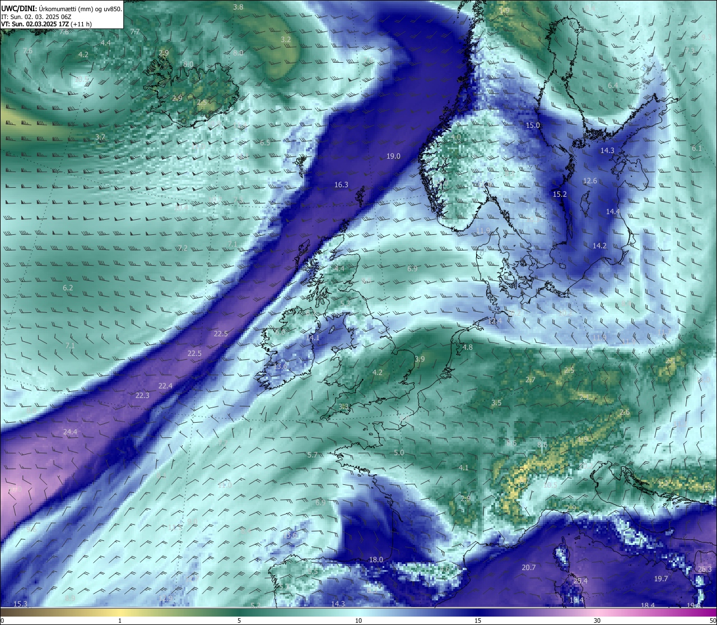717x625 pixels.
Task: Click the 30 tick on the color scale
Action: 597,621
